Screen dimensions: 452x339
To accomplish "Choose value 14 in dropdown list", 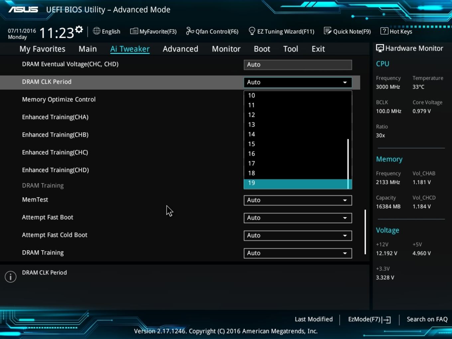I will (x=296, y=134).
